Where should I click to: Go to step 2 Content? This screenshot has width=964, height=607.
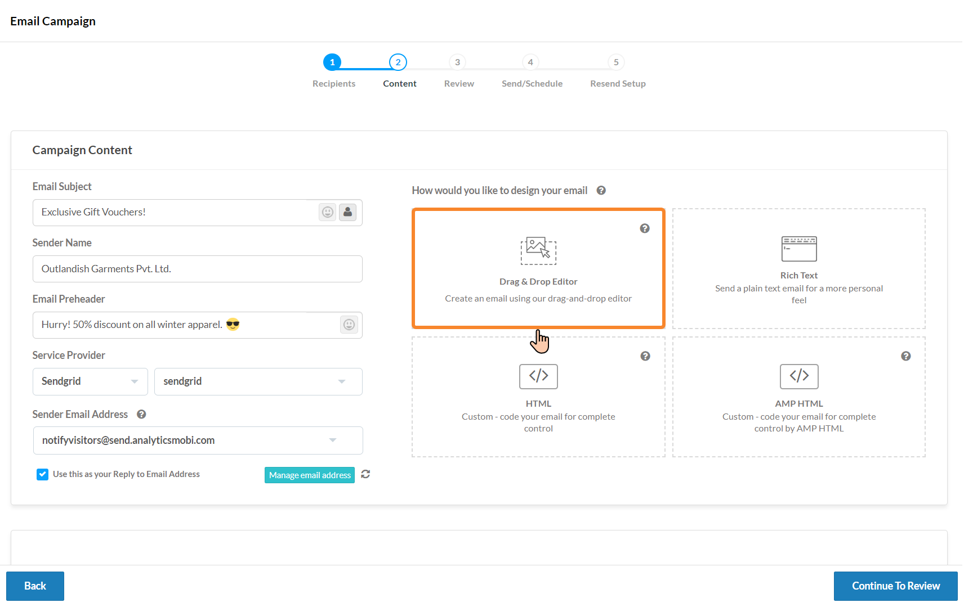tap(398, 62)
